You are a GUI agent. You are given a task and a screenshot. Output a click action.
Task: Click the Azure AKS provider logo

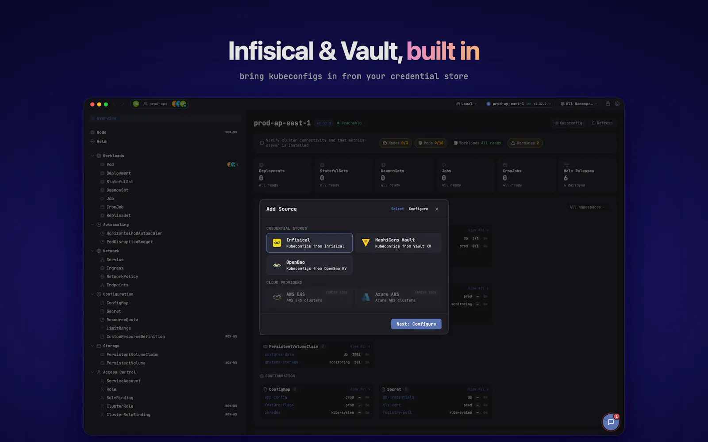[x=366, y=297]
